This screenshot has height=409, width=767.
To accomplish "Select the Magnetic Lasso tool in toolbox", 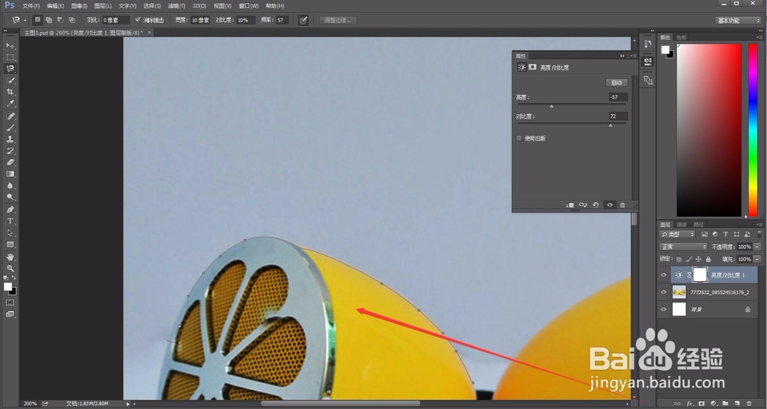I will [10, 69].
